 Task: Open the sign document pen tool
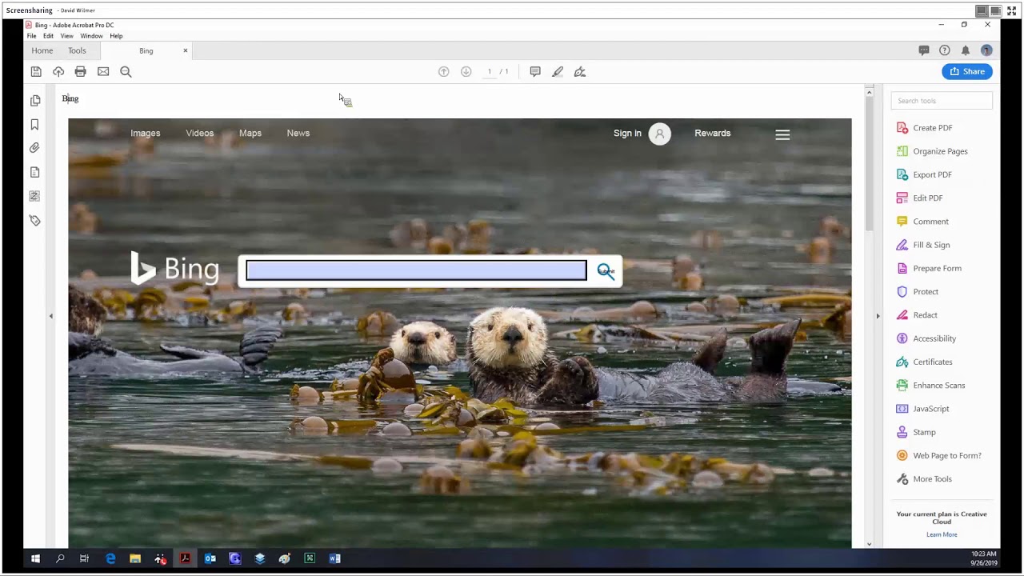coord(580,71)
